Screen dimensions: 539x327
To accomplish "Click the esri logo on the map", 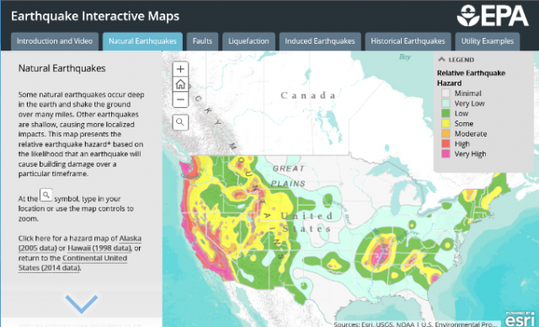I will (520, 319).
